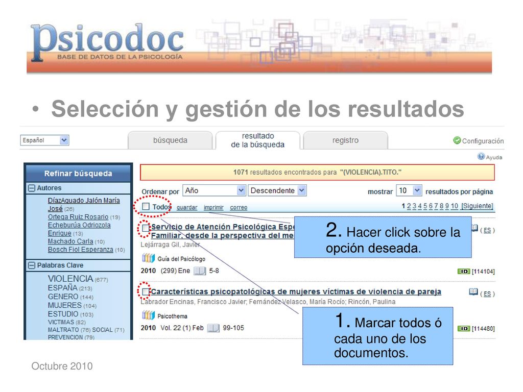Click the ES language link on the Características record
This screenshot has height=392, width=523.
(x=487, y=293)
